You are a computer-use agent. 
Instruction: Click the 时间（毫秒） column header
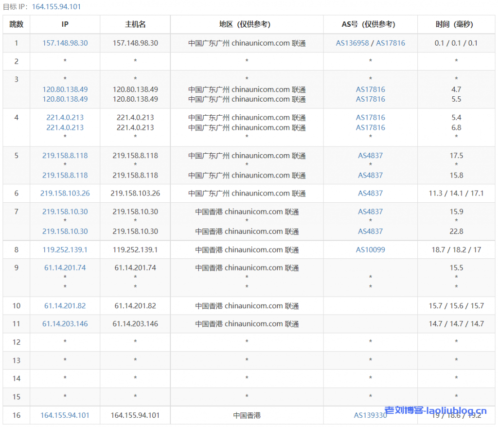click(x=456, y=24)
